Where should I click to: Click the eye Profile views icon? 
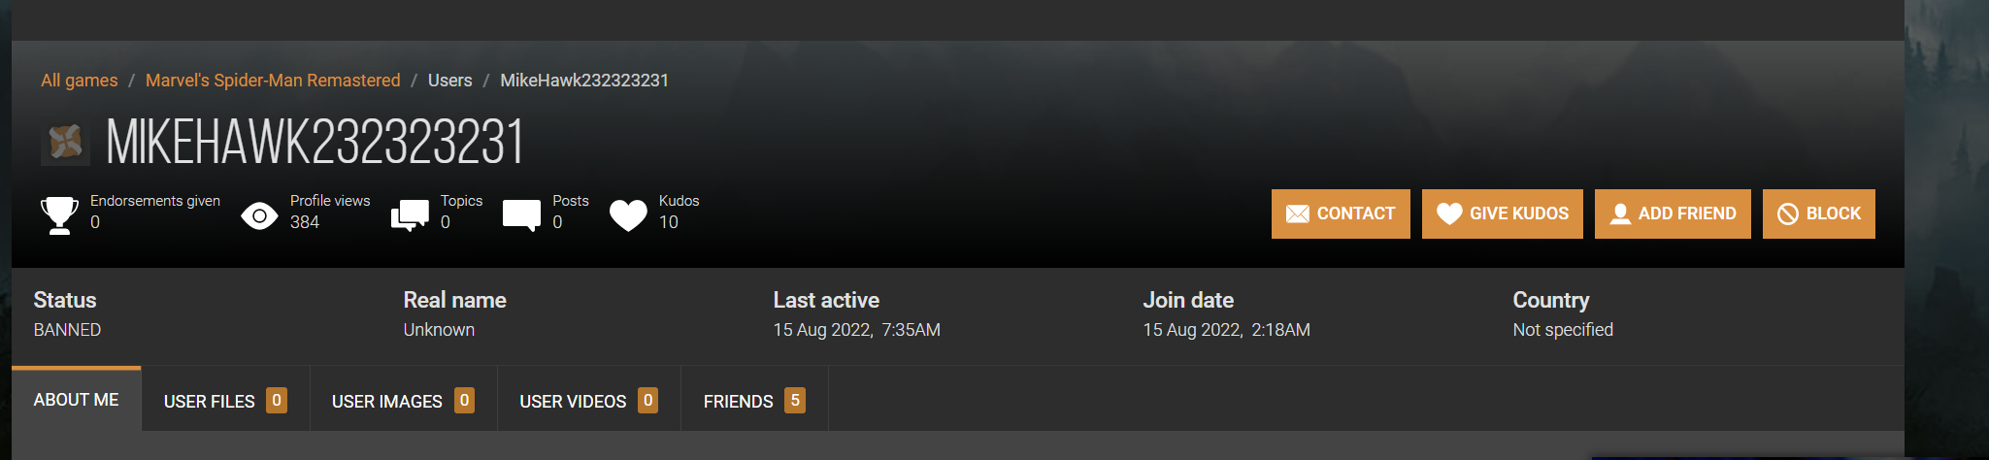(259, 215)
